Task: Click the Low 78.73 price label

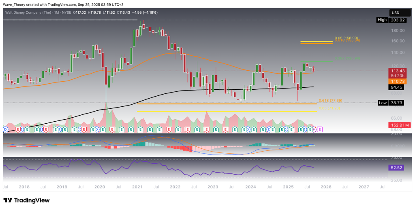Action: pos(391,103)
